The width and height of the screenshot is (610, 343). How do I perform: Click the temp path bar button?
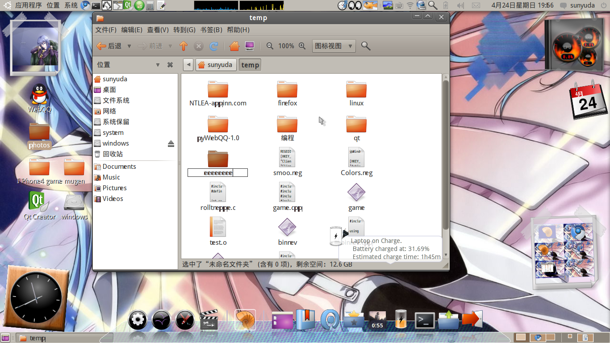click(x=250, y=65)
